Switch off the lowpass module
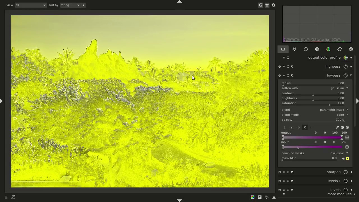 [280, 75]
